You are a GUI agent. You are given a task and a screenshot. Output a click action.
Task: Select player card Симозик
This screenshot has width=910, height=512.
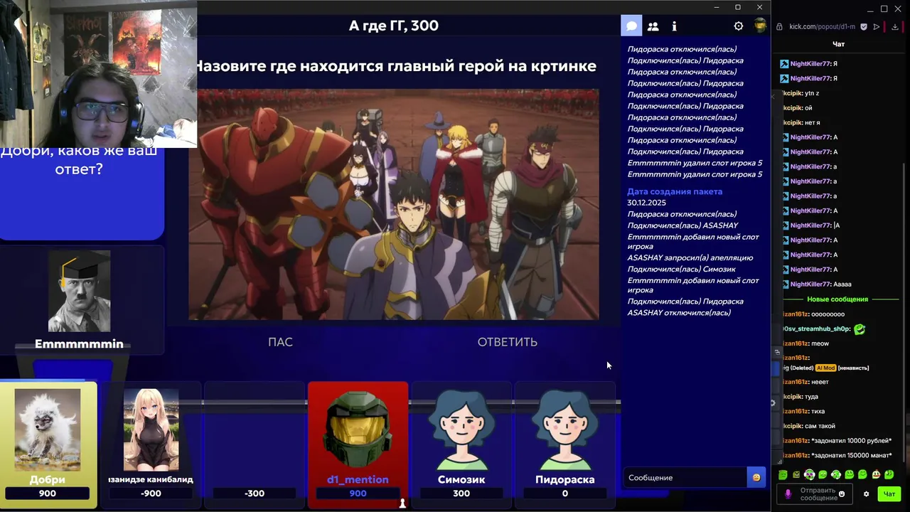click(x=461, y=444)
